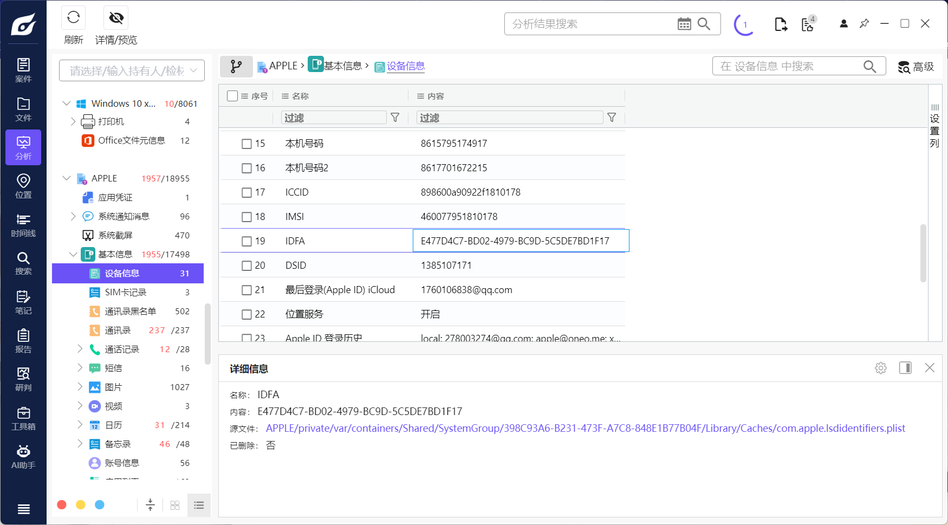Open the com.apple.lsdidentifiers.plist source link

pyautogui.click(x=586, y=428)
